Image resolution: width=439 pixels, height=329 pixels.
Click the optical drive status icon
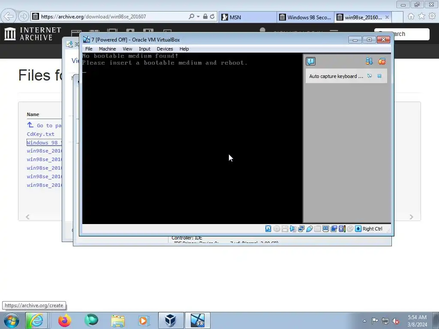click(277, 229)
